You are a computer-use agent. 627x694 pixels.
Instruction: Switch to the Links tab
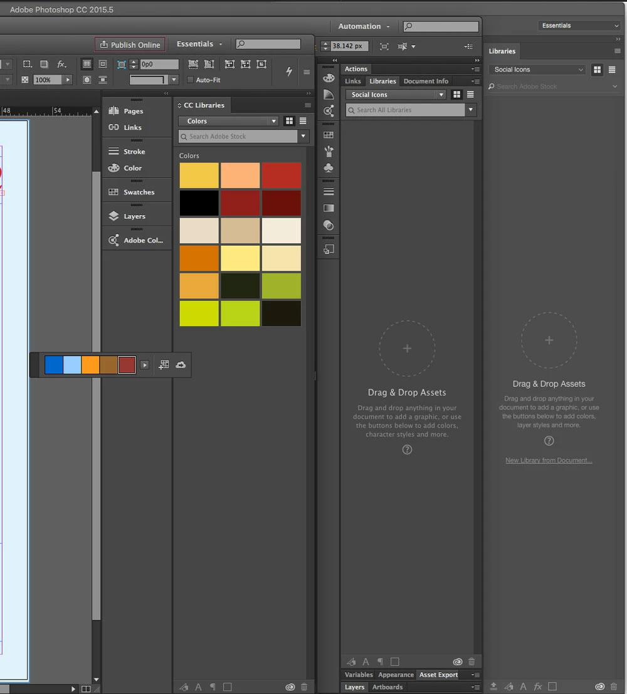click(353, 81)
